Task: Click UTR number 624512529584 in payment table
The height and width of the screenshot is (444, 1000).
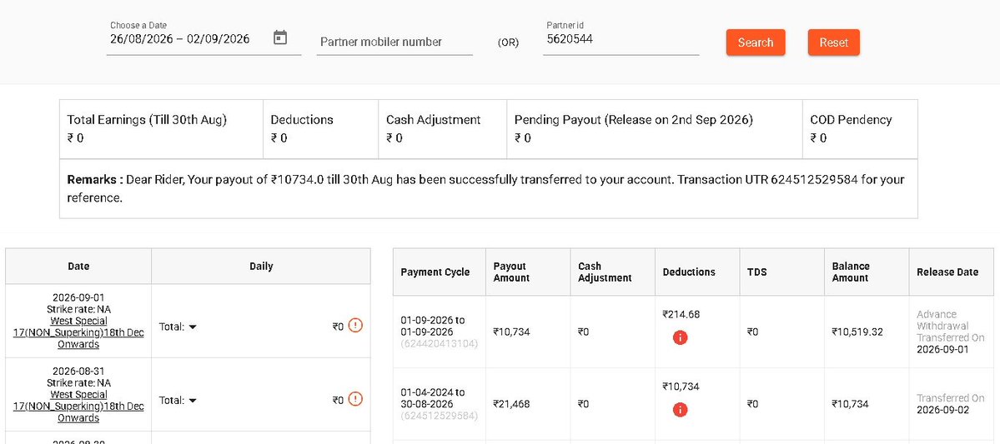Action: 439,416
